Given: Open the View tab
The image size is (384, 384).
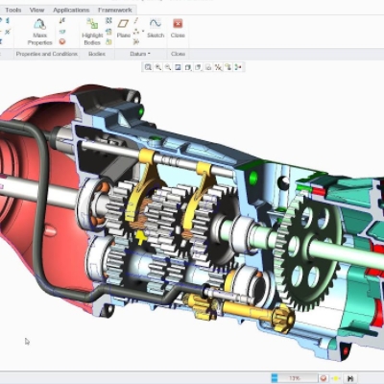Looking at the screenshot, I should 36,11.
